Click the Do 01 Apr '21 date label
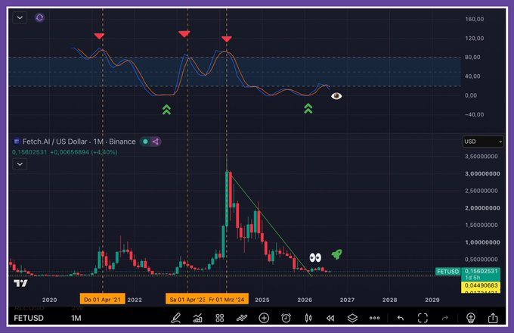The image size is (514, 333). pyautogui.click(x=102, y=299)
